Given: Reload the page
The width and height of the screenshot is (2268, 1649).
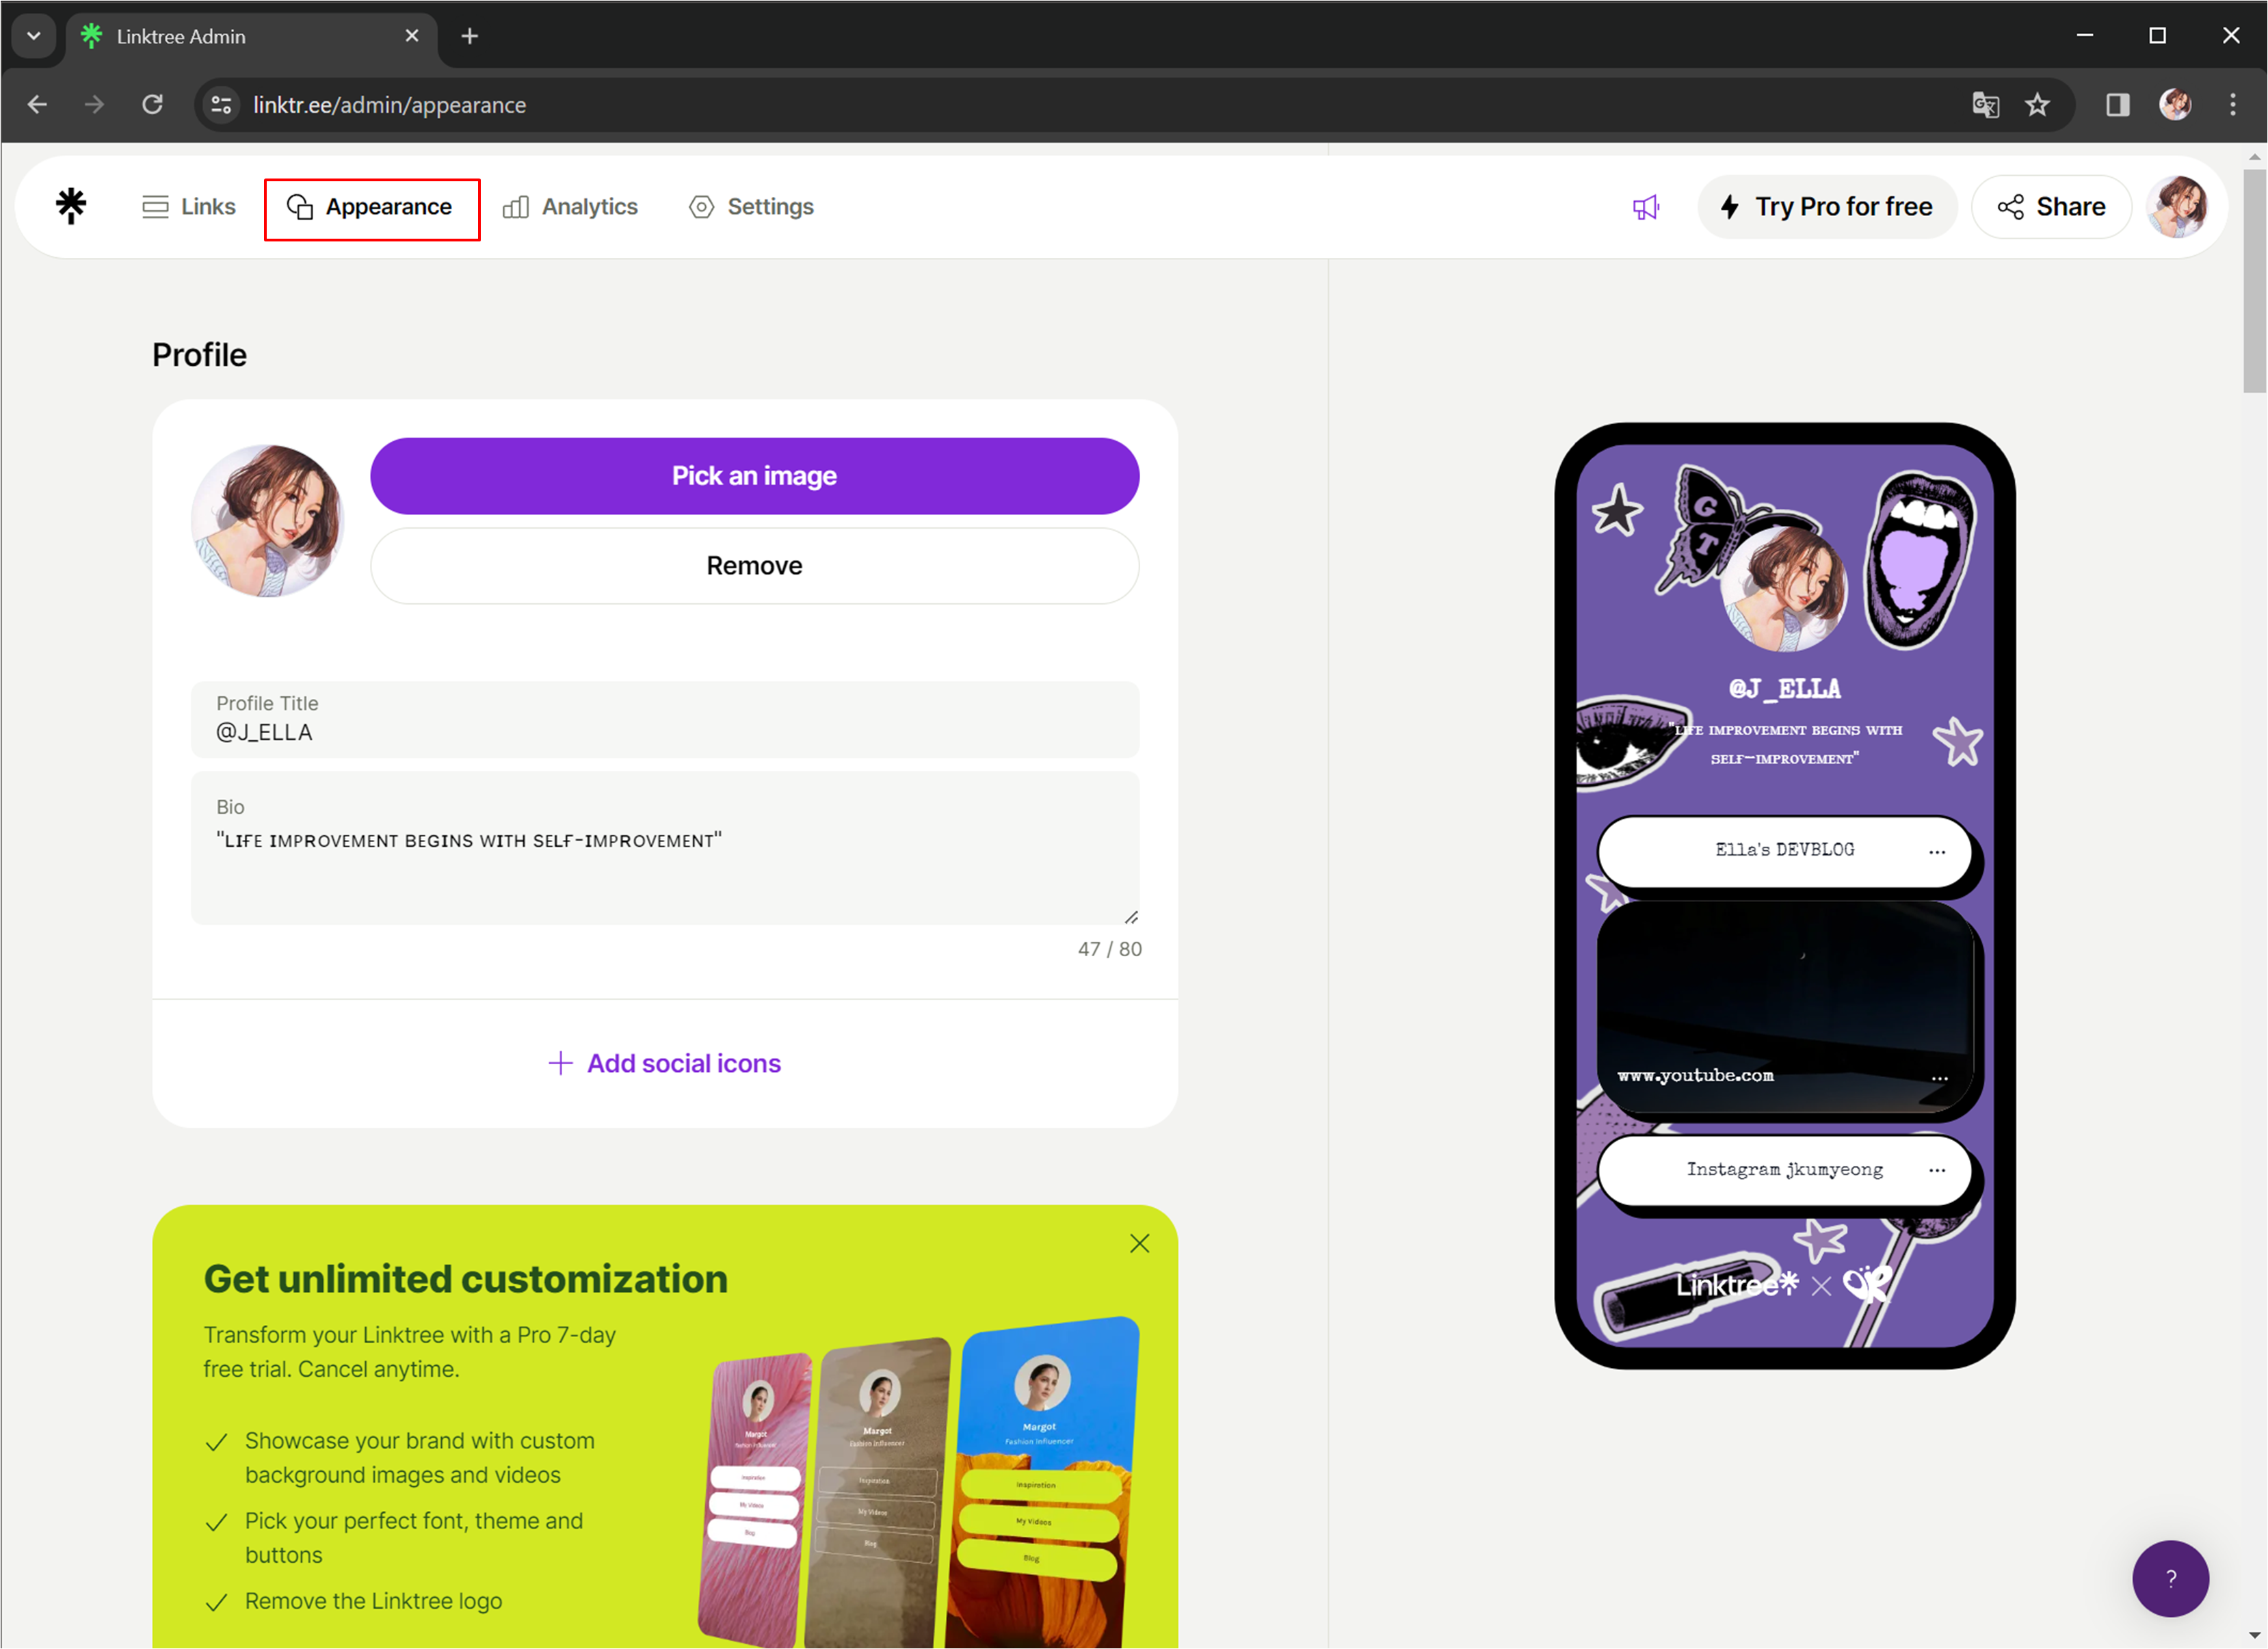Looking at the screenshot, I should (x=152, y=105).
